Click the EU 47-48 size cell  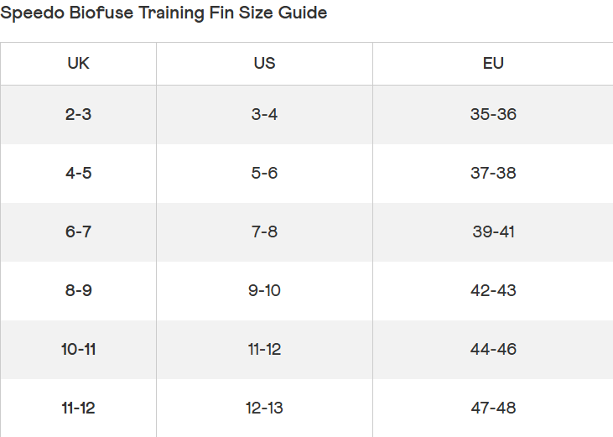(x=493, y=408)
